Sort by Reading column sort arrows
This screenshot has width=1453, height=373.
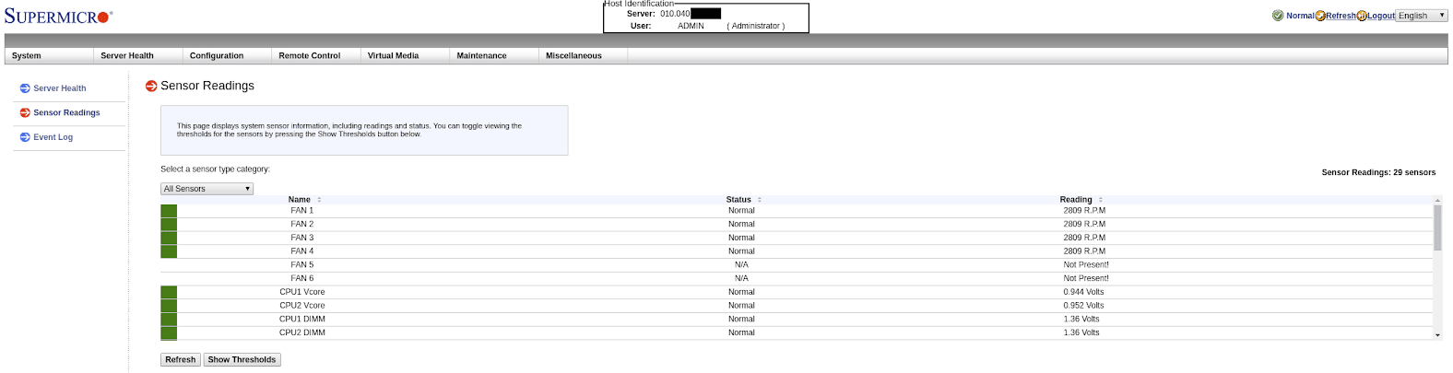(1100, 200)
